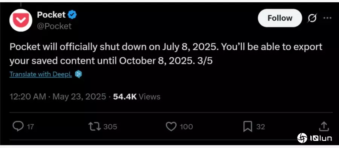Open the 305 reposts count
The width and height of the screenshot is (339, 148).
[110, 127]
